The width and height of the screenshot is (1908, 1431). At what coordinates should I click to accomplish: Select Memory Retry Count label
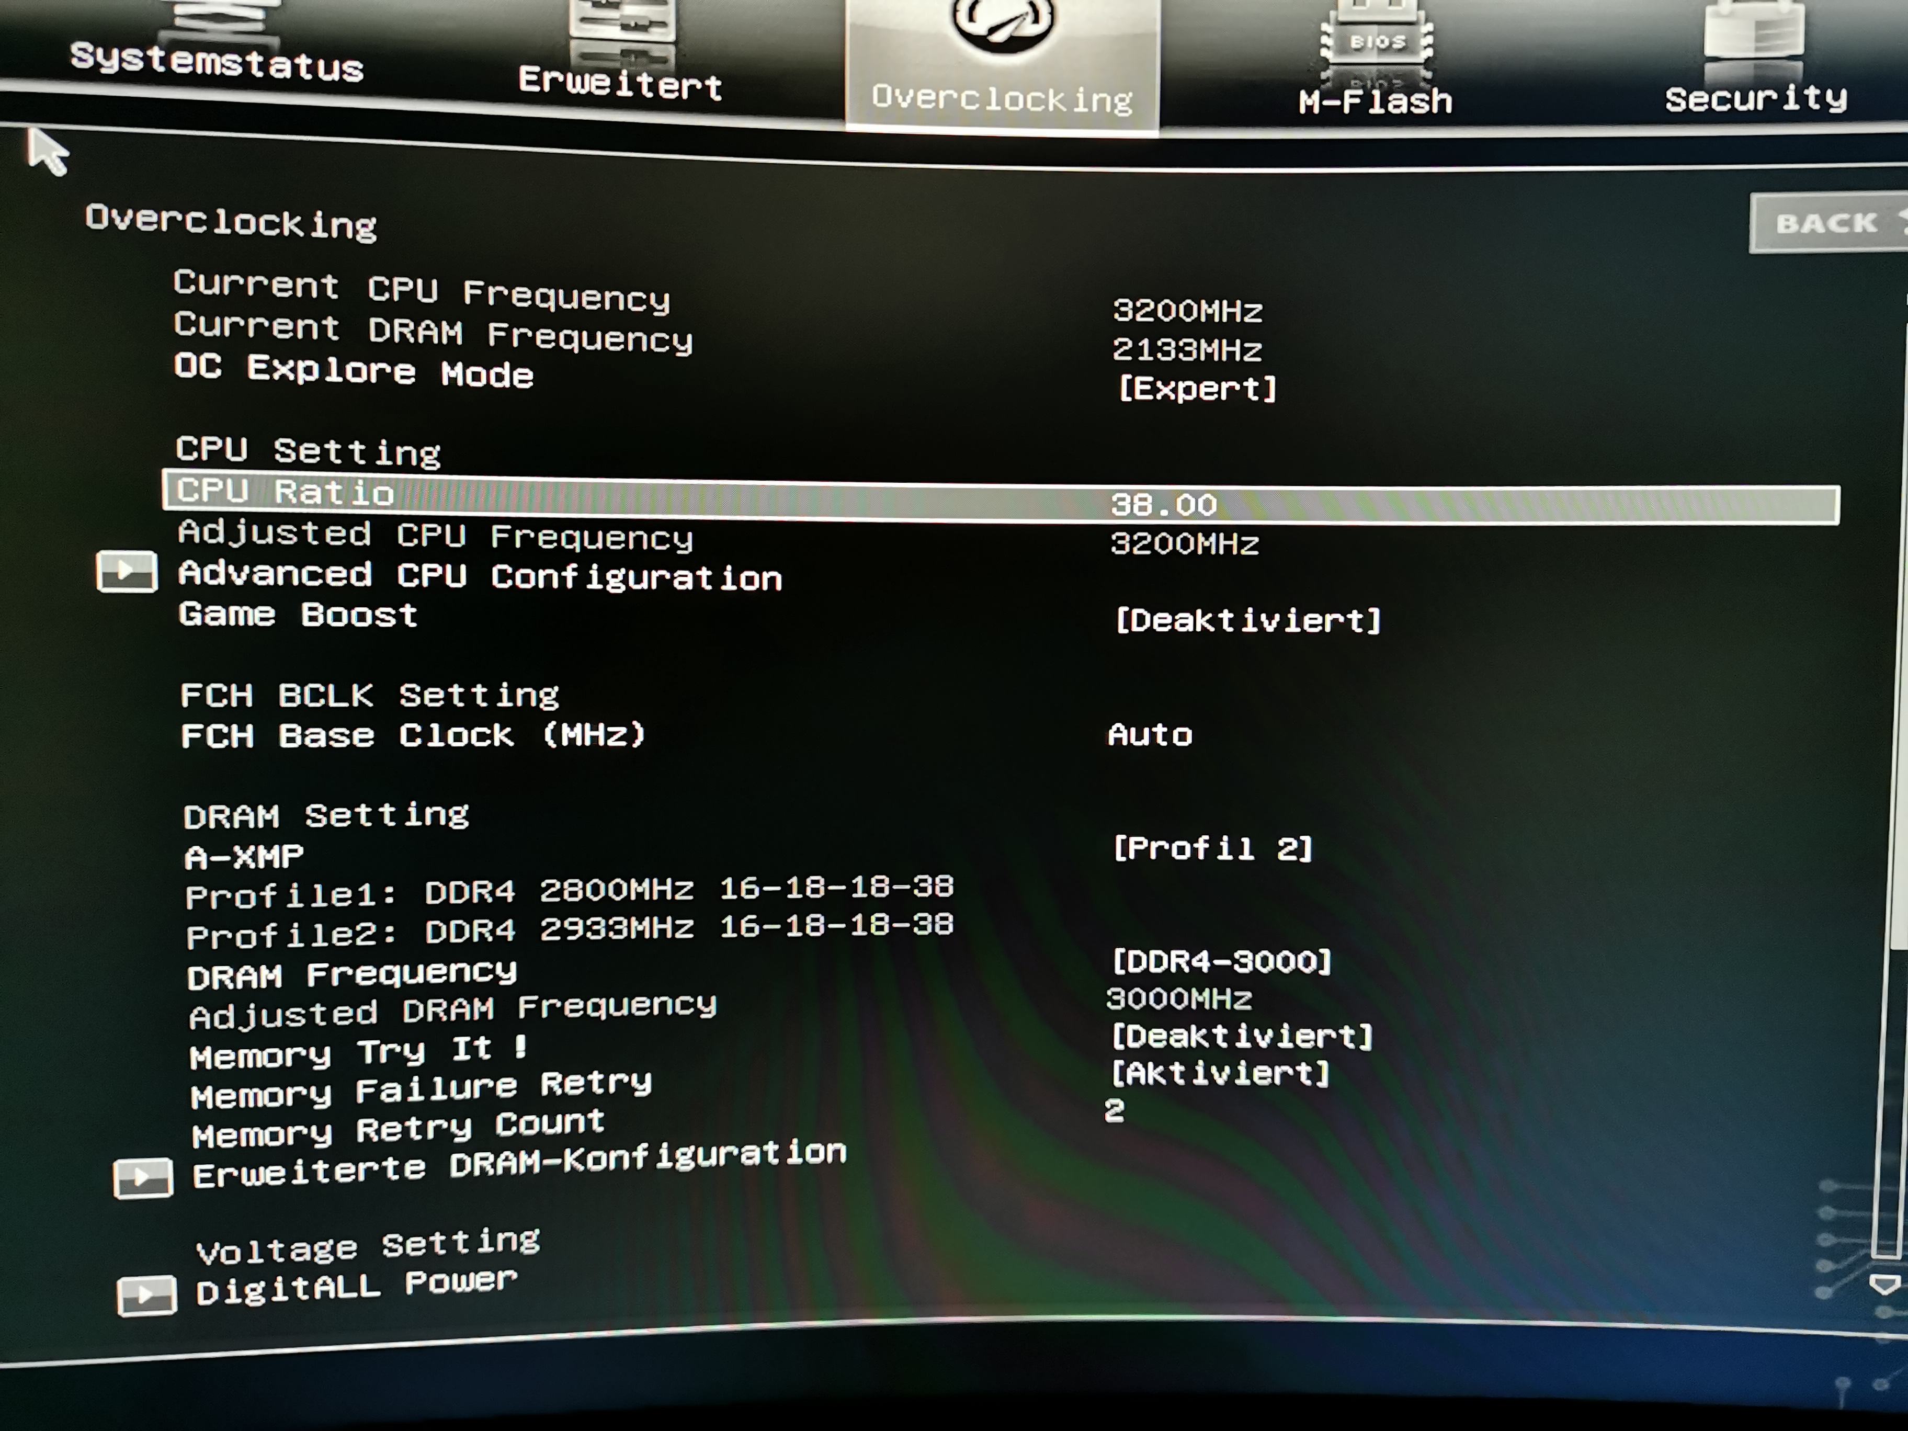(x=399, y=1129)
